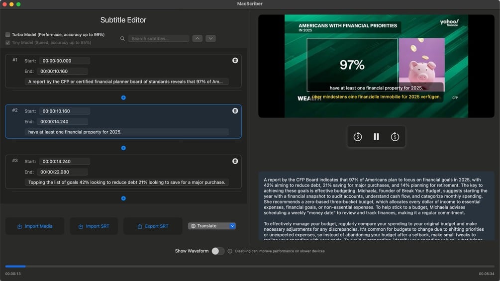Add subtitle after entry #3

(x=123, y=198)
